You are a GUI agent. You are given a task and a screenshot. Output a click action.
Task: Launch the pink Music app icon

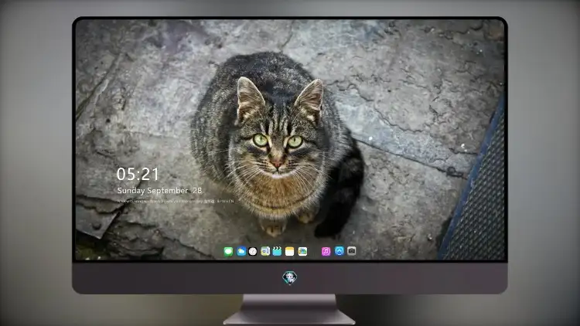tap(326, 251)
